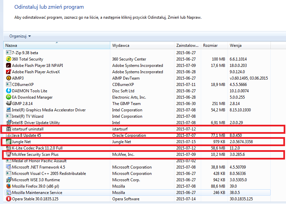The image size is (286, 204).
Task: Click publisher McAfee, Inc.
Action: pos(123,154)
